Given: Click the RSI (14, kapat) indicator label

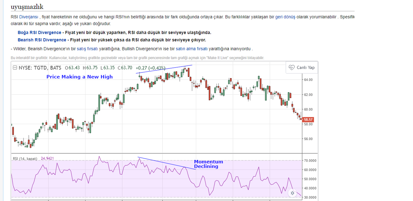Looking at the screenshot, I should (25, 159).
